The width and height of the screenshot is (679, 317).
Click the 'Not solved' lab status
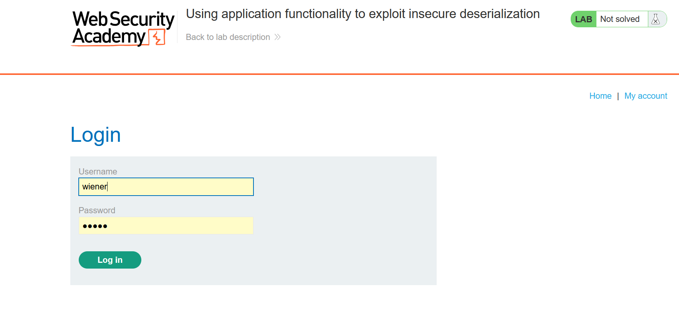(x=619, y=19)
